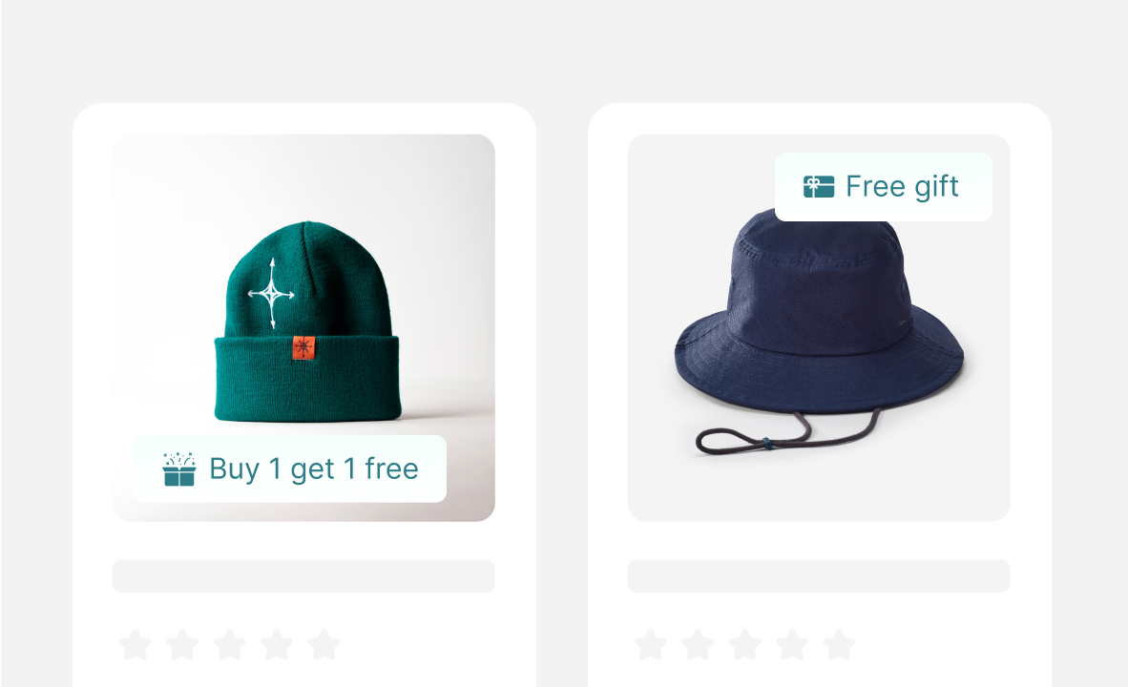Viewport: 1128px width, 687px height.
Task: Click the title placeholder under the beanie
Action: pyautogui.click(x=303, y=576)
